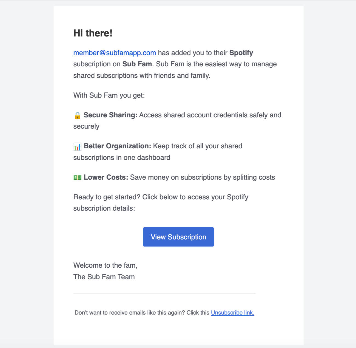The image size is (356, 348).
Task: Click the member@subfamapp.com email link
Action: pyautogui.click(x=115, y=53)
